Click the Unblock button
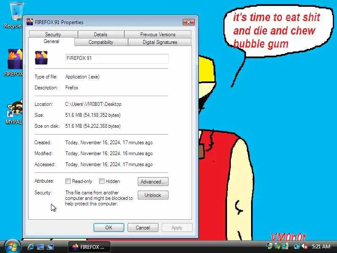This screenshot has height=253, width=337. click(x=153, y=195)
